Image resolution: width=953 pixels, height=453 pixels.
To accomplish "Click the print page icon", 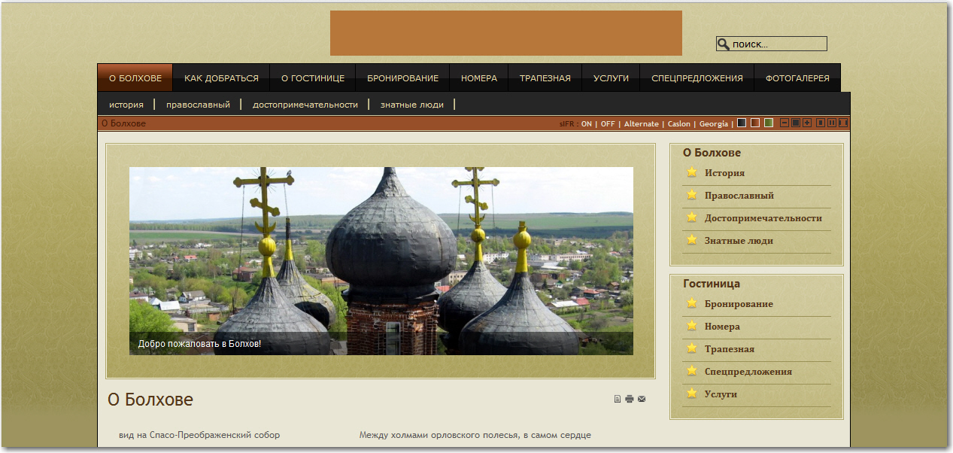I will pyautogui.click(x=630, y=400).
